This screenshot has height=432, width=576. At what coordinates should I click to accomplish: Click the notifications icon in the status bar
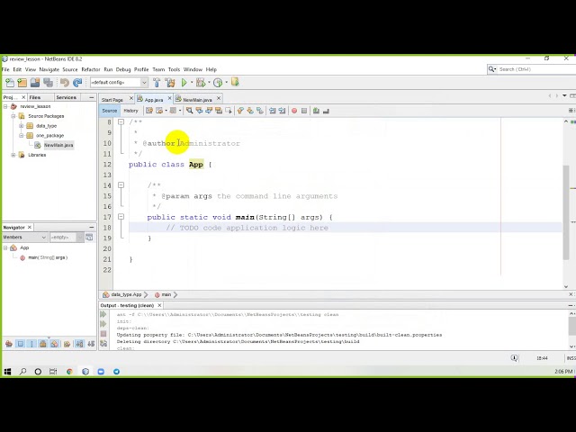(x=515, y=358)
